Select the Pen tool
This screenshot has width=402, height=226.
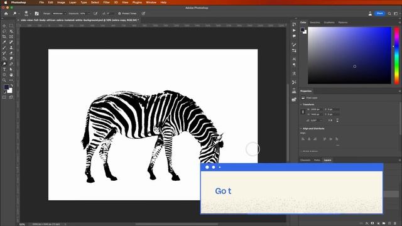coord(11,64)
